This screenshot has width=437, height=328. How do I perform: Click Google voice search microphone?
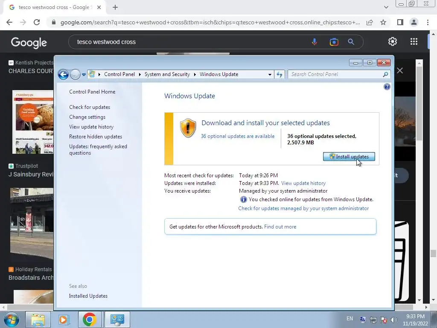point(315,42)
